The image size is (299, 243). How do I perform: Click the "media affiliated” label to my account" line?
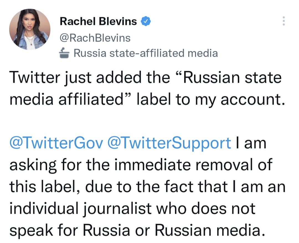pos(147,100)
